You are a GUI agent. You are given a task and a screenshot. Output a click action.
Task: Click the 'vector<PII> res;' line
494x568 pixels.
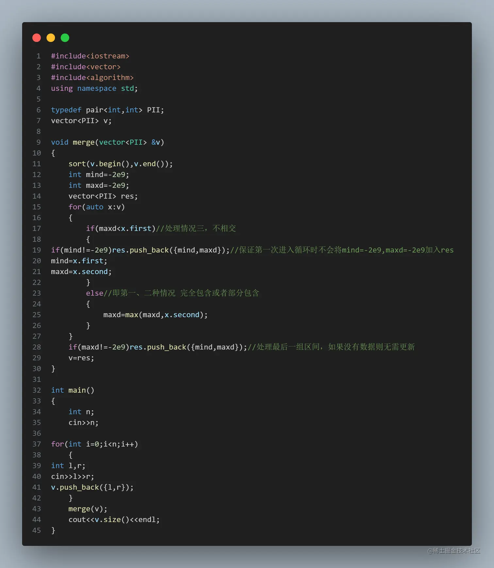[103, 196]
